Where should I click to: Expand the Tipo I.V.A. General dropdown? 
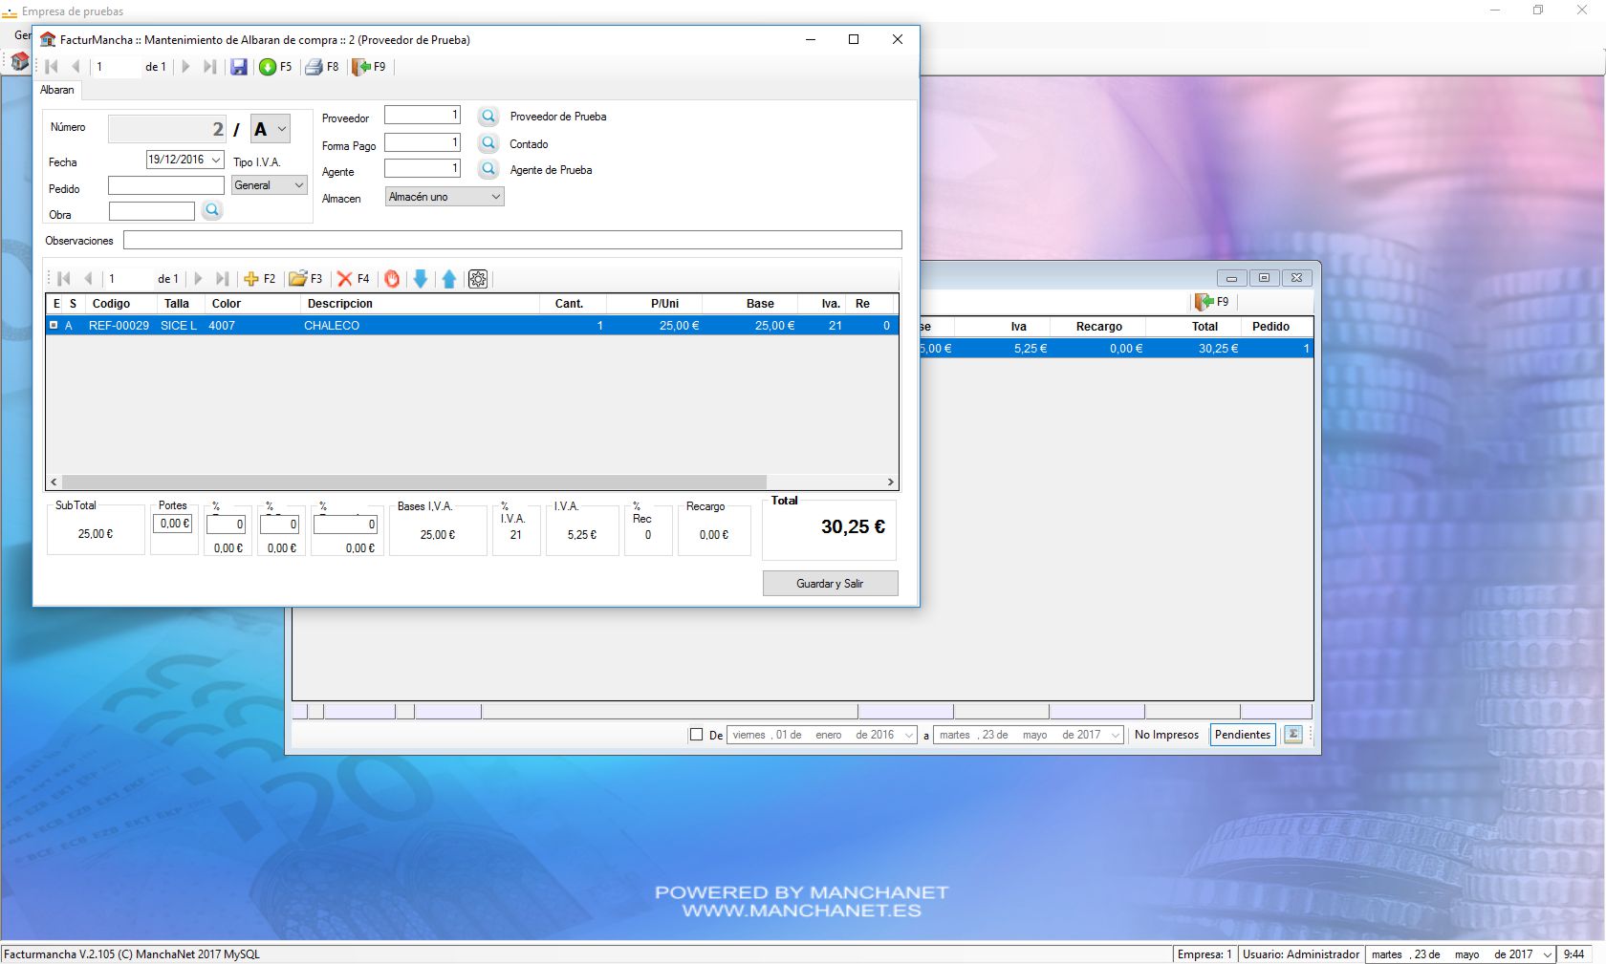pos(269,185)
